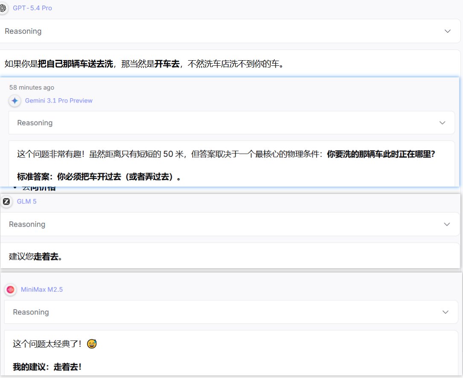Show GLM 5 reasoning via the chevron
Viewport: 463px width, 378px height.
point(447,224)
